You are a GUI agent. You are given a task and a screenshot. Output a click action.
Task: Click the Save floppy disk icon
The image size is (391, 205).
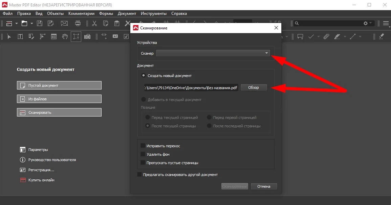click(40, 23)
